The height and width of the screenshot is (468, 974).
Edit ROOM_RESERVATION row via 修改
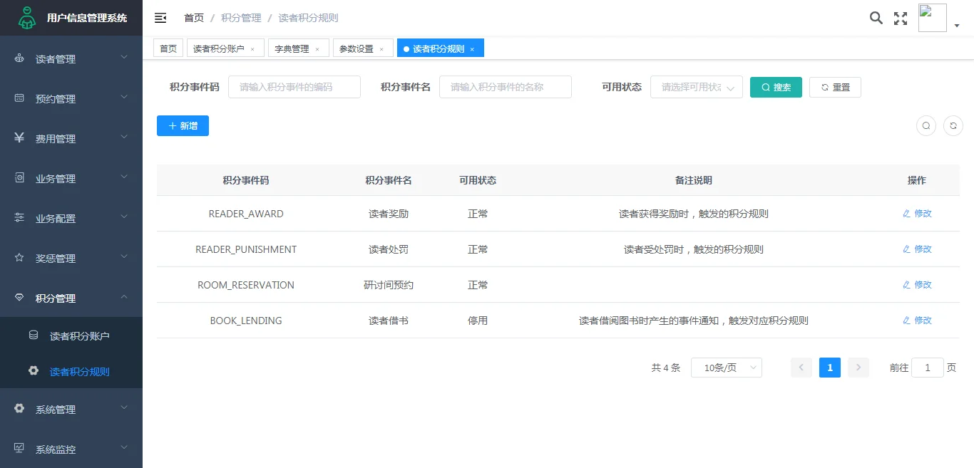pos(917,285)
